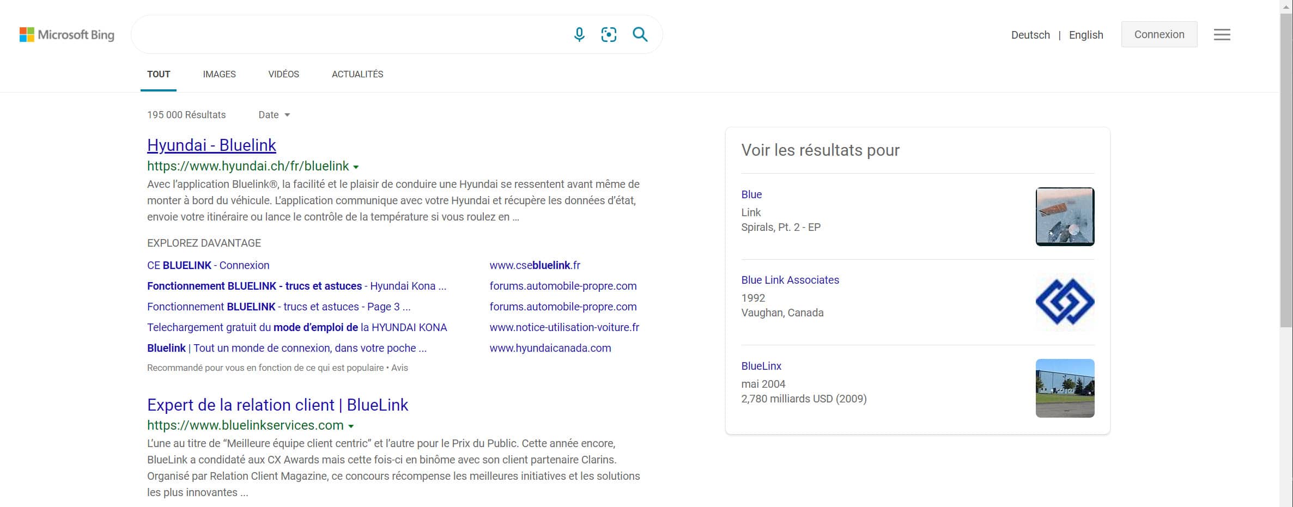Expand arrow next to bluelinkservices.com URL
Image resolution: width=1293 pixels, height=507 pixels.
351,426
